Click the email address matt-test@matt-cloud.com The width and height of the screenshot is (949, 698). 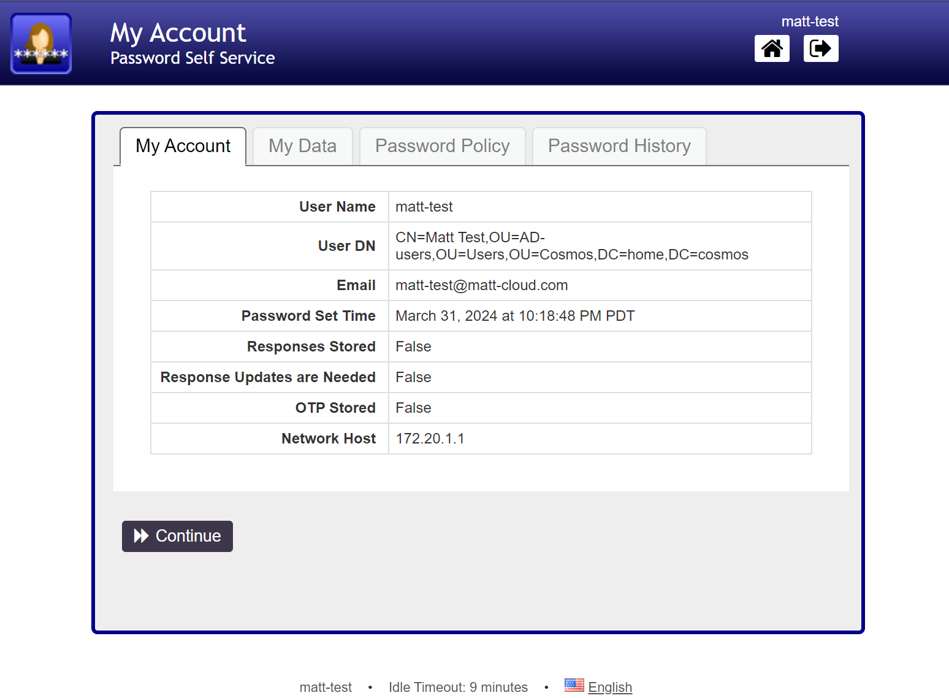(481, 285)
